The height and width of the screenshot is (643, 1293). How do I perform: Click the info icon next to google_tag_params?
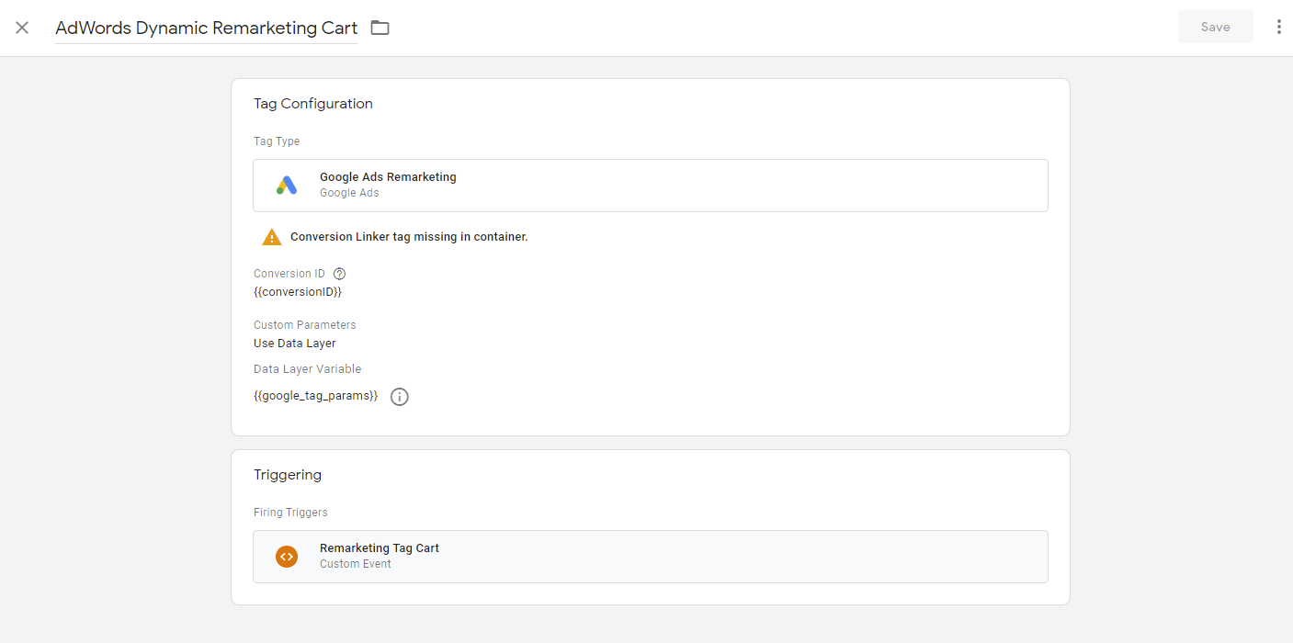pyautogui.click(x=400, y=397)
